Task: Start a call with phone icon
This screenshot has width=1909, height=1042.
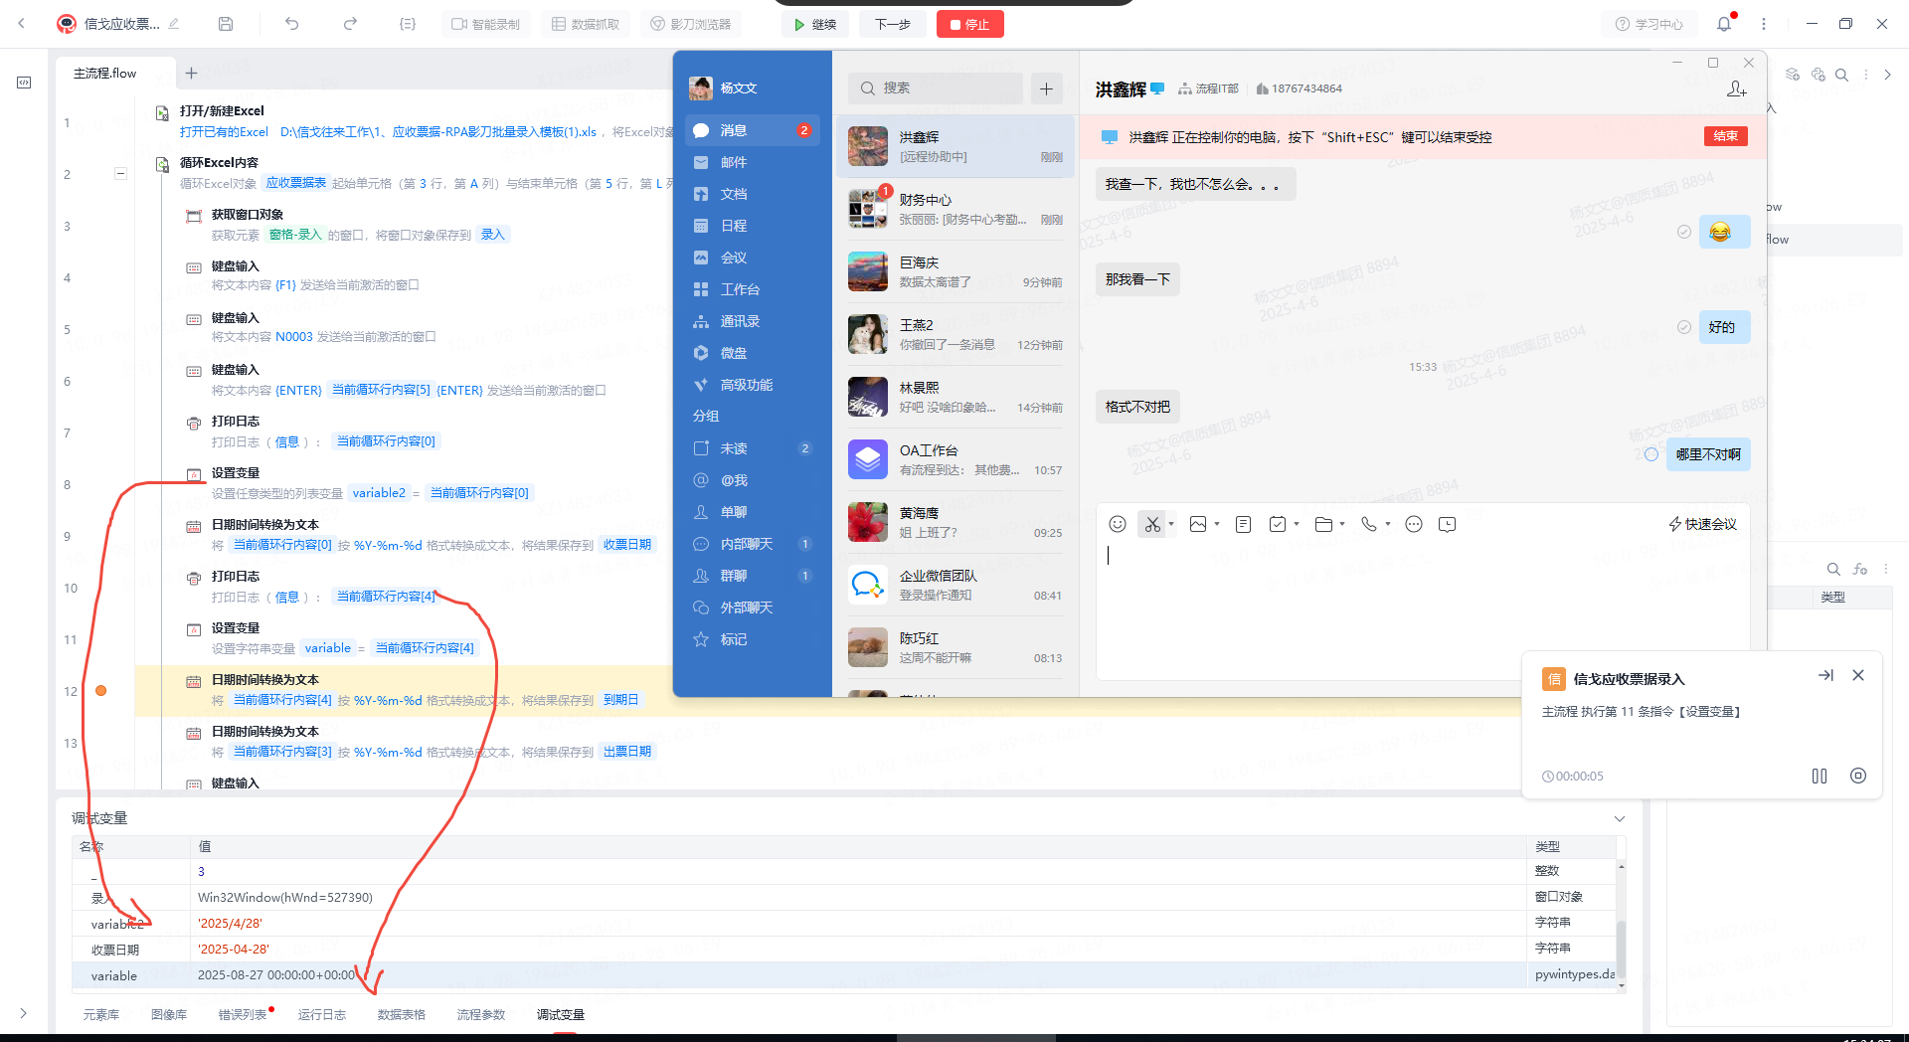Action: pyautogui.click(x=1369, y=524)
